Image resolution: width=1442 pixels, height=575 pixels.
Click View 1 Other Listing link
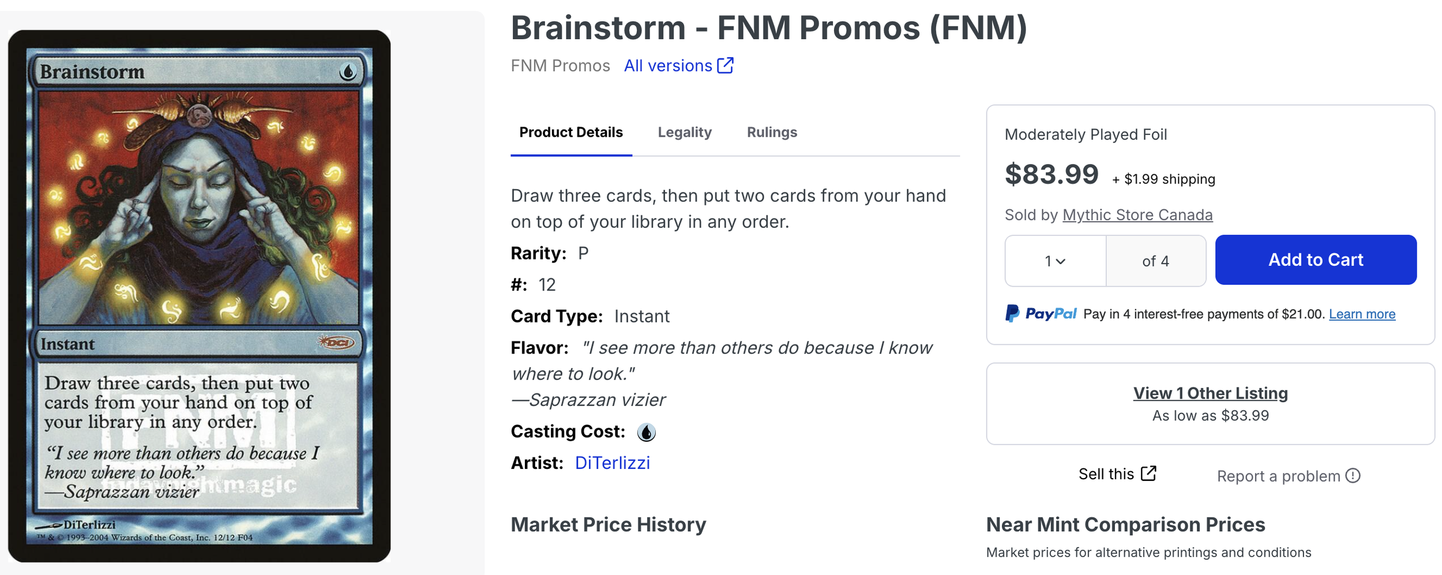(1210, 393)
